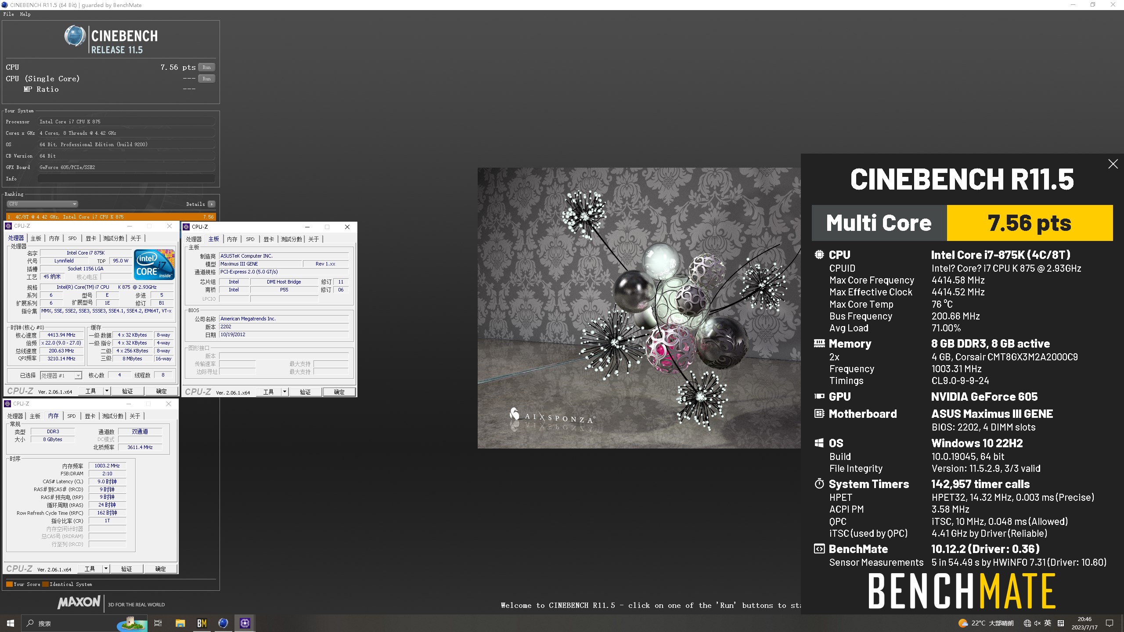Select ranking row 4C/8T @ 4.42 GHz

[x=111, y=217]
